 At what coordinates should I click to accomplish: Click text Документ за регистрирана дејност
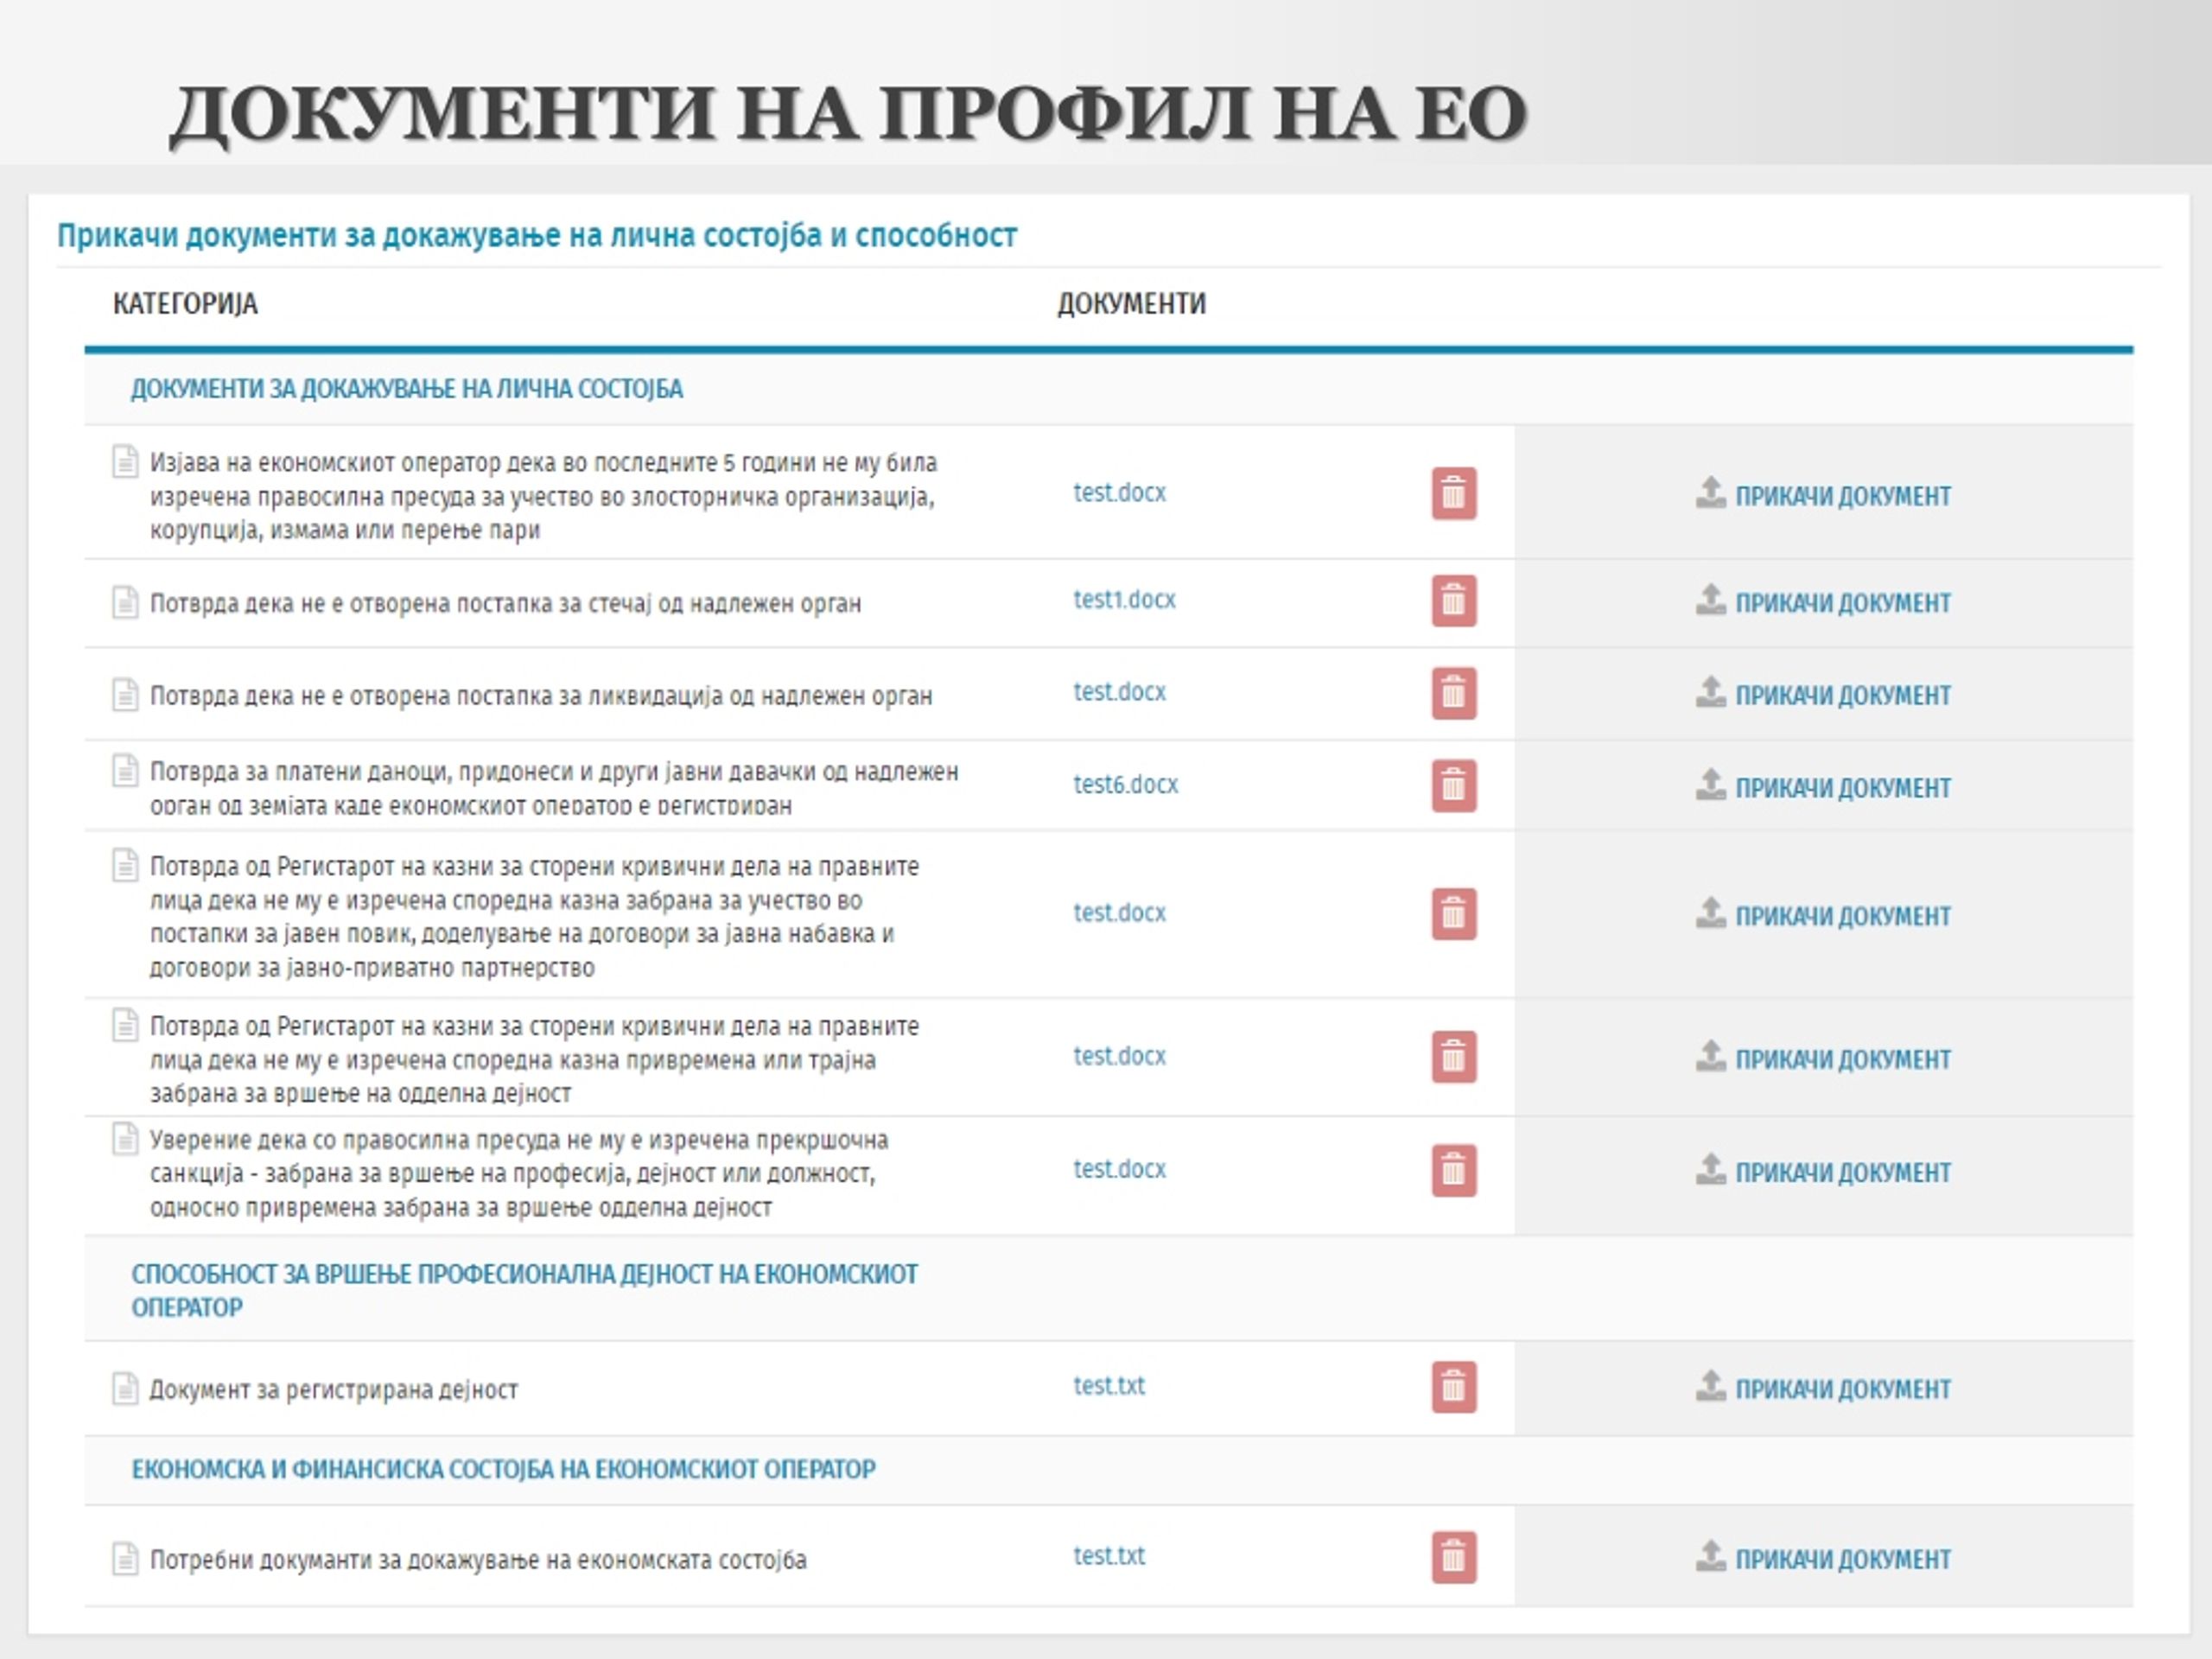tap(333, 1389)
